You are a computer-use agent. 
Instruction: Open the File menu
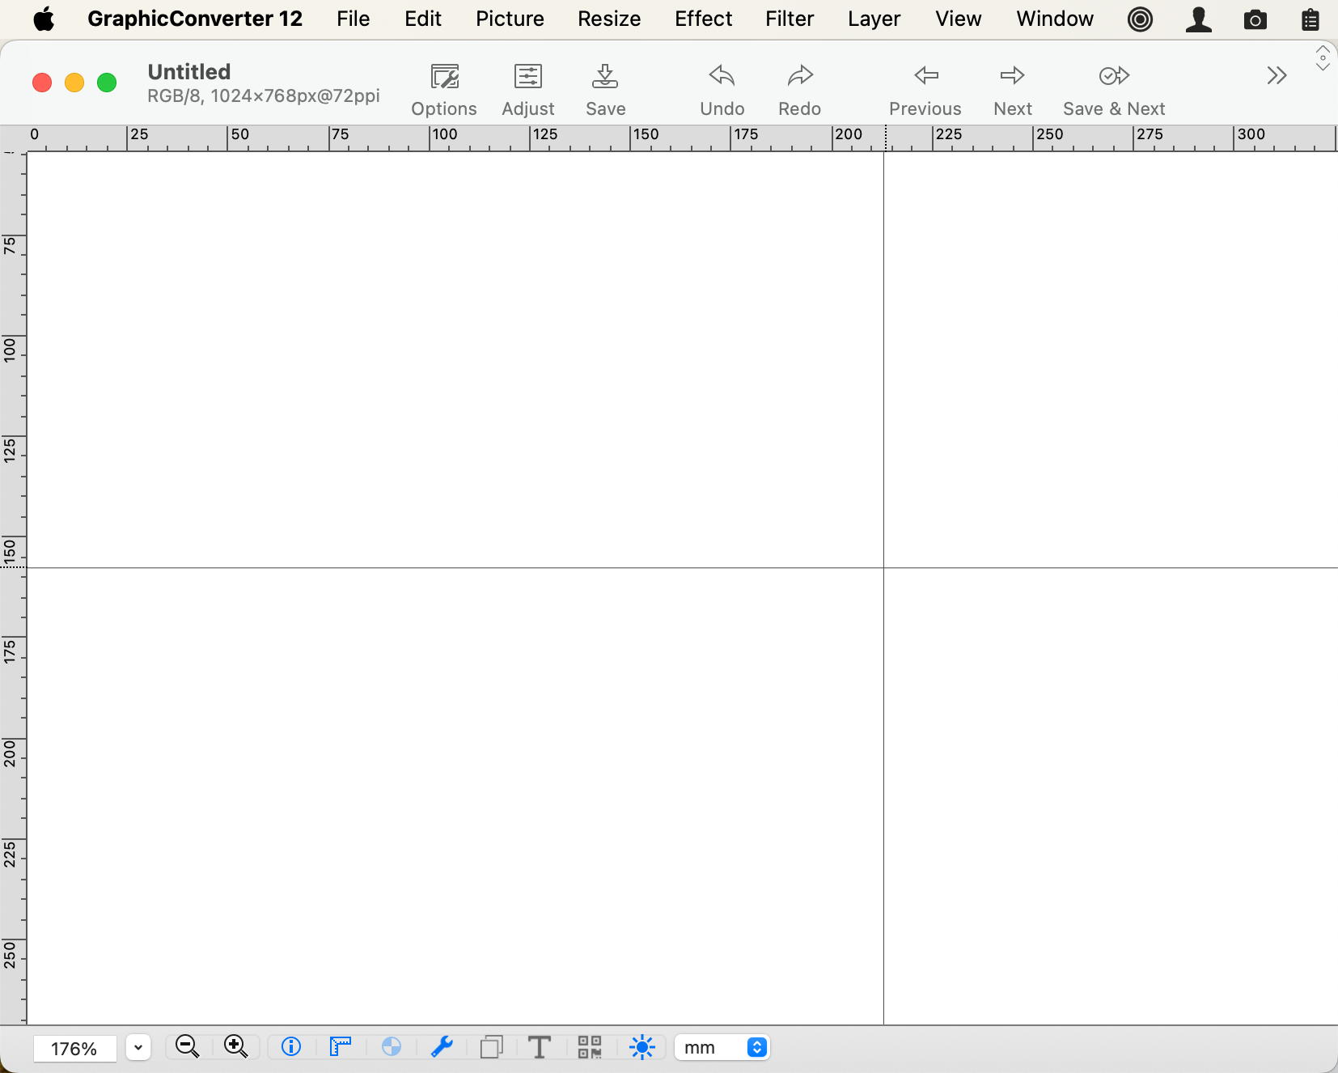click(354, 19)
